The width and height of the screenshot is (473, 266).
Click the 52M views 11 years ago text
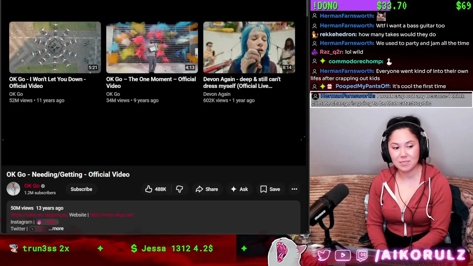tap(37, 100)
